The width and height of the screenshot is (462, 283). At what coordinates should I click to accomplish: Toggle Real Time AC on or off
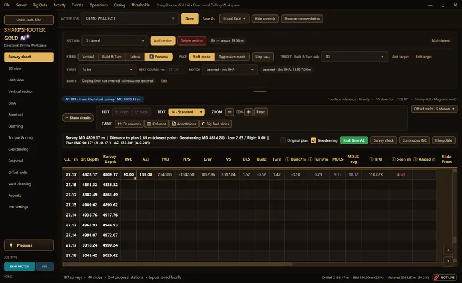354,140
